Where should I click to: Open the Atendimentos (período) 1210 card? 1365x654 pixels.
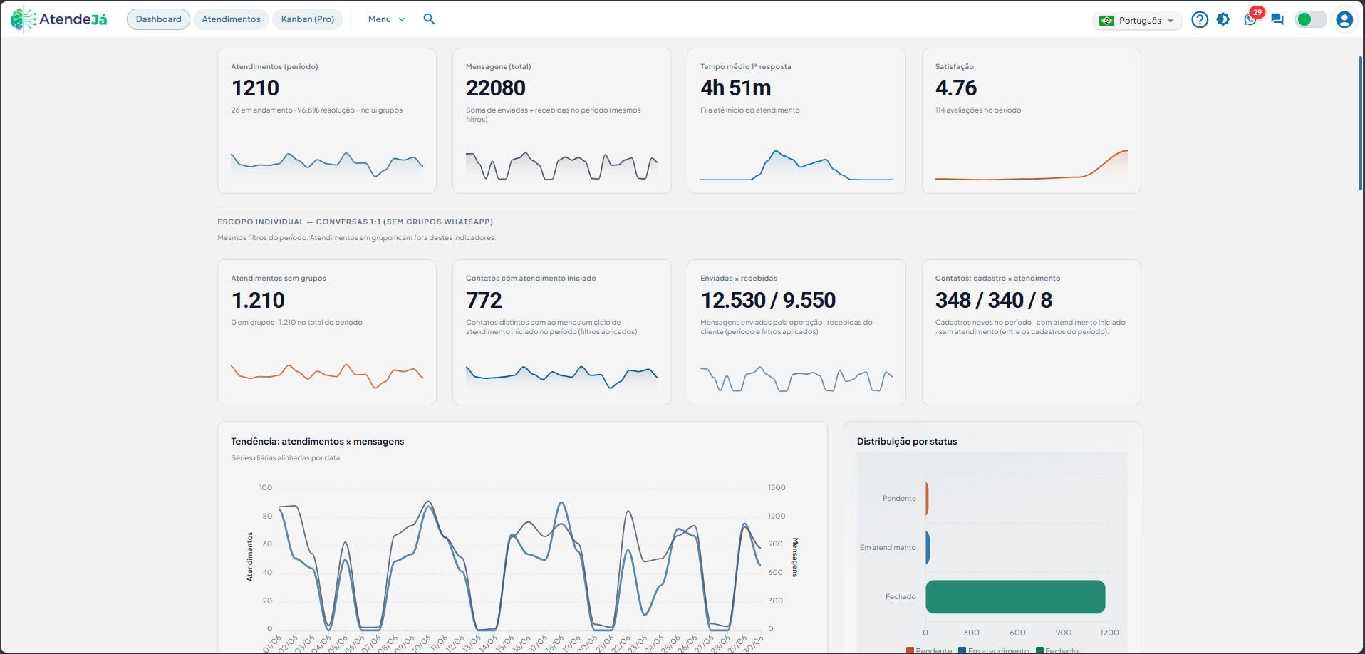tap(327, 120)
